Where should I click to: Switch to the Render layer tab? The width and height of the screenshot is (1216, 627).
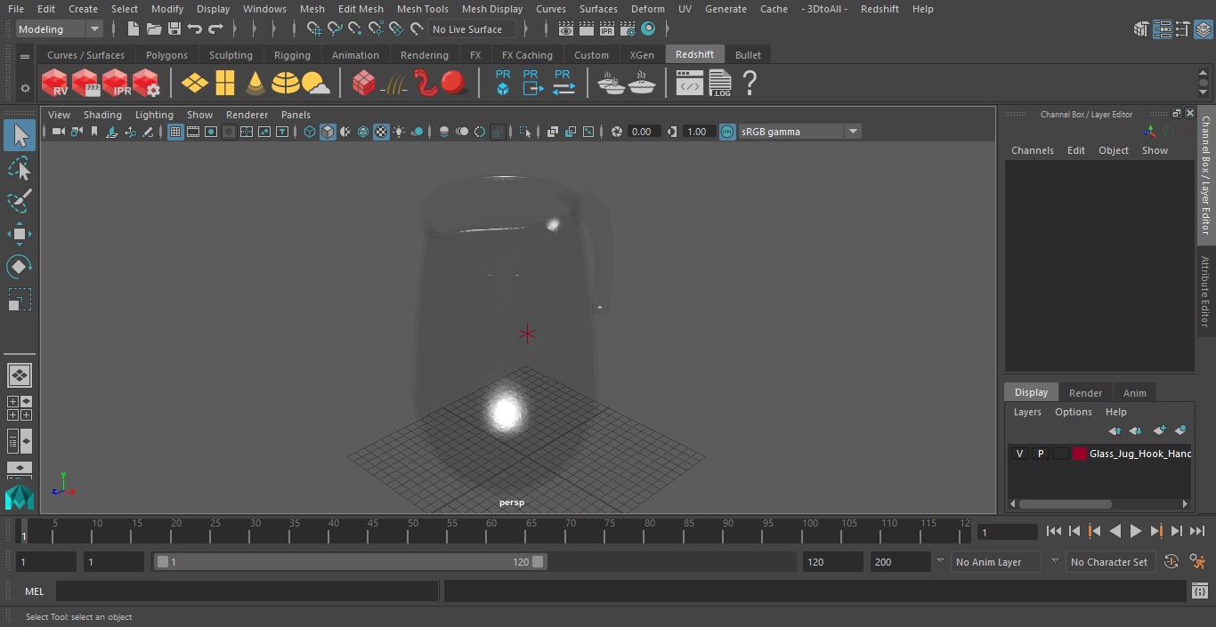(x=1085, y=392)
